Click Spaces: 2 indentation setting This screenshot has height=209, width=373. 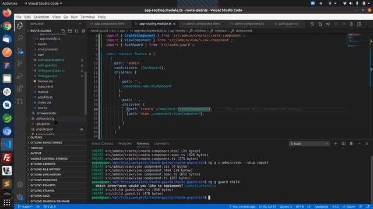click(286, 207)
